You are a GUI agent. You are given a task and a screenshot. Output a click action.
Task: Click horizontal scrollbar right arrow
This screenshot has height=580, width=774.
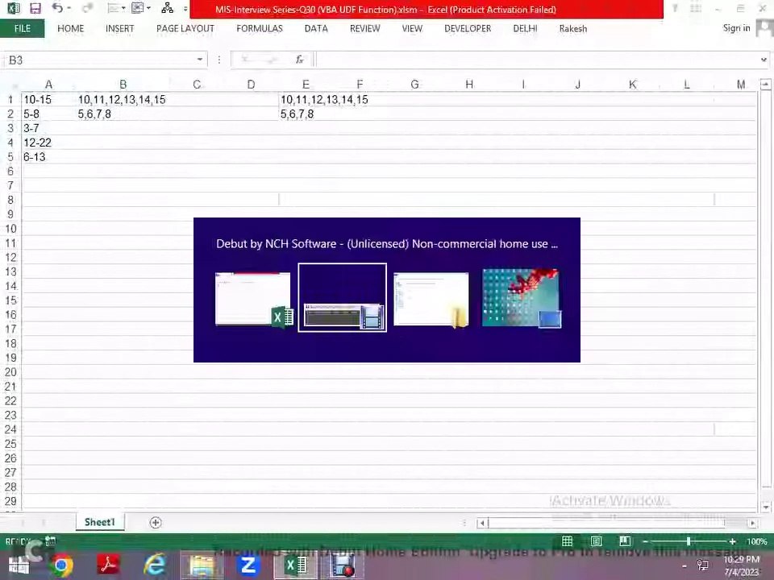pos(752,523)
